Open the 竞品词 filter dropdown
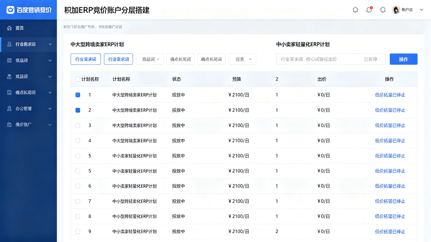The image size is (431, 242). pyautogui.click(x=150, y=59)
